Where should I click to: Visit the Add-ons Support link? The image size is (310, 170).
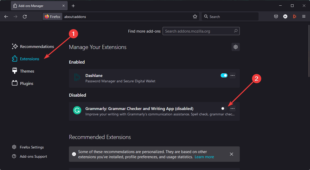(30, 156)
